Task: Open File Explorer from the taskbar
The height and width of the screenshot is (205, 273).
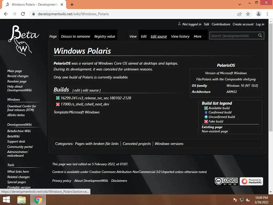Action: [x=22, y=200]
